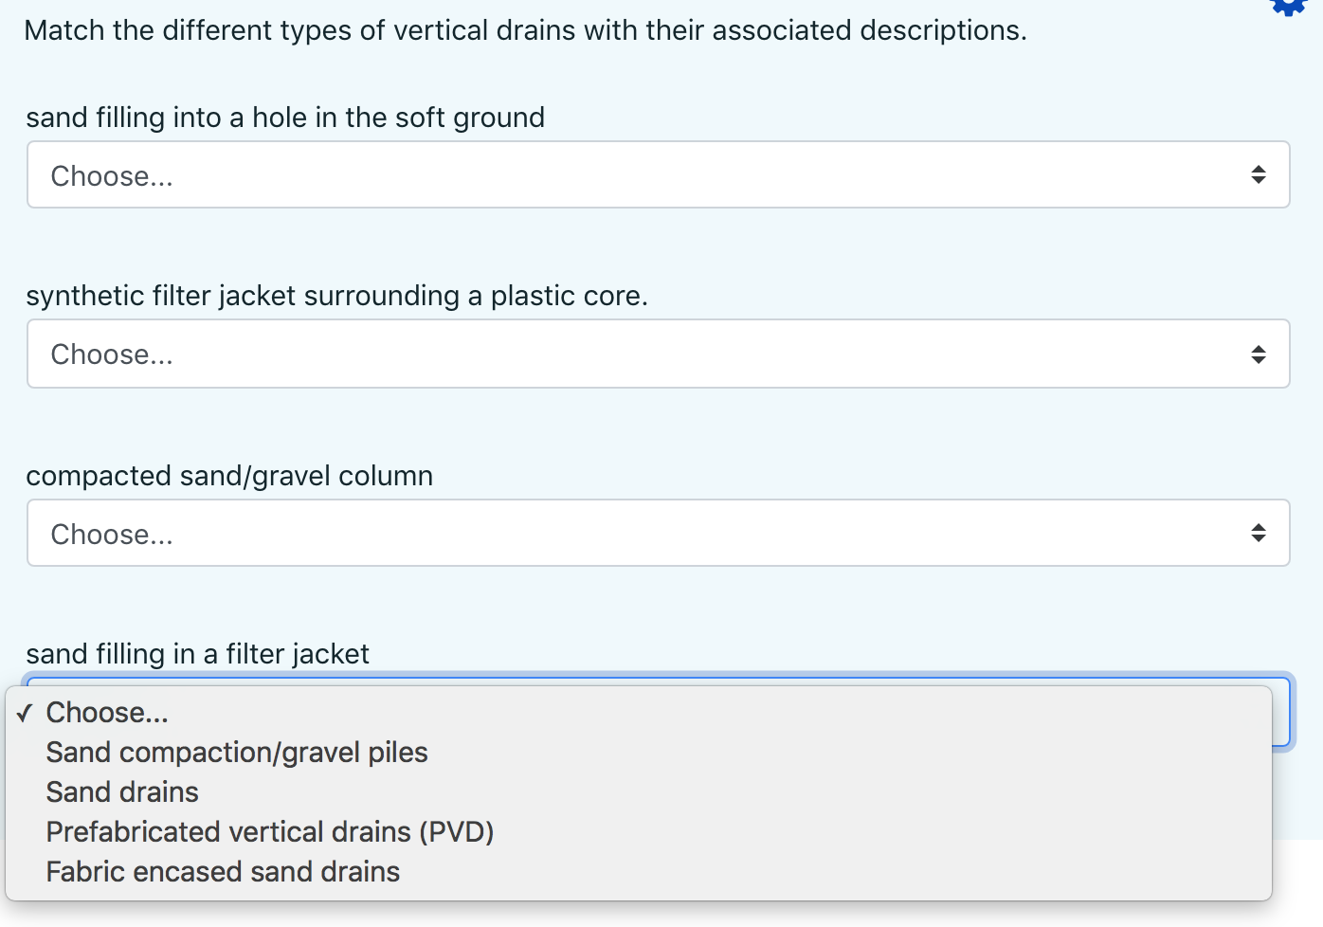This screenshot has width=1323, height=927.
Task: Click the 'sand filling in a filter jacket' label
Action: pos(197,654)
